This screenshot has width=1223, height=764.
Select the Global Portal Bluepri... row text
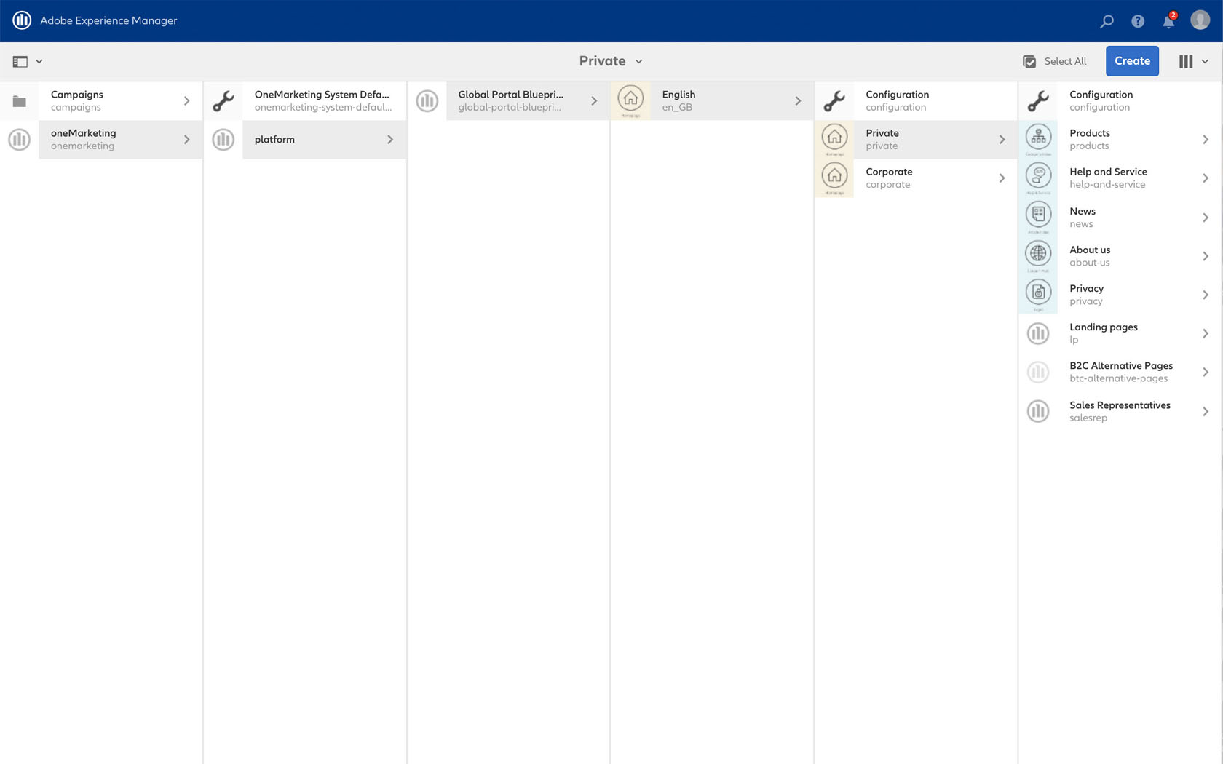click(x=510, y=101)
